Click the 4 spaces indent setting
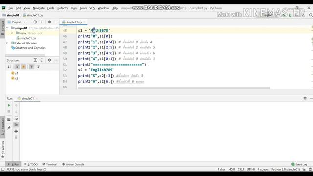The image size is (313, 176). pos(263,169)
